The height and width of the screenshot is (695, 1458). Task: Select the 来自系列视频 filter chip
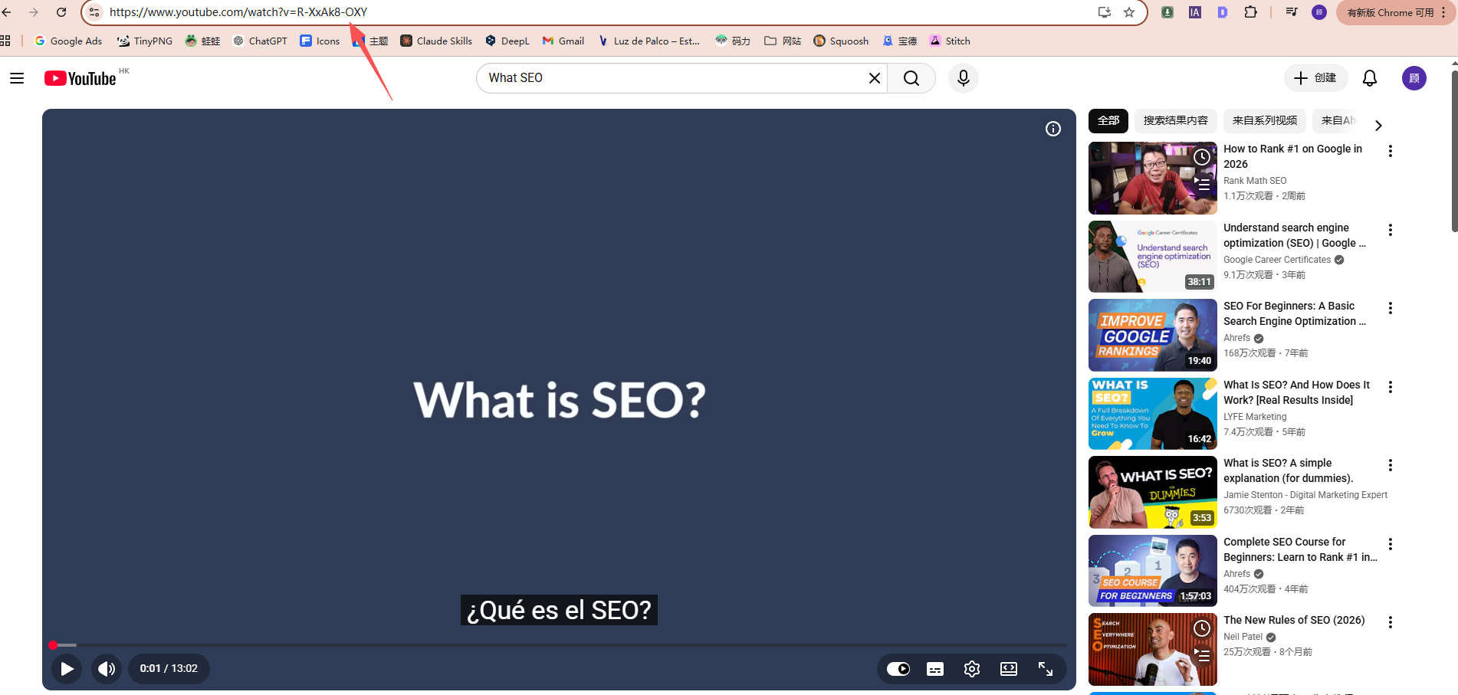point(1264,121)
